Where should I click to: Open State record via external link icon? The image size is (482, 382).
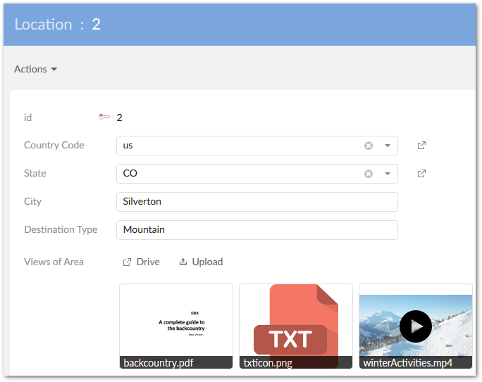tap(421, 174)
